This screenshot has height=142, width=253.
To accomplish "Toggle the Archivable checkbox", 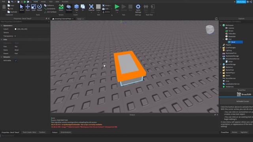I will point(16,60).
